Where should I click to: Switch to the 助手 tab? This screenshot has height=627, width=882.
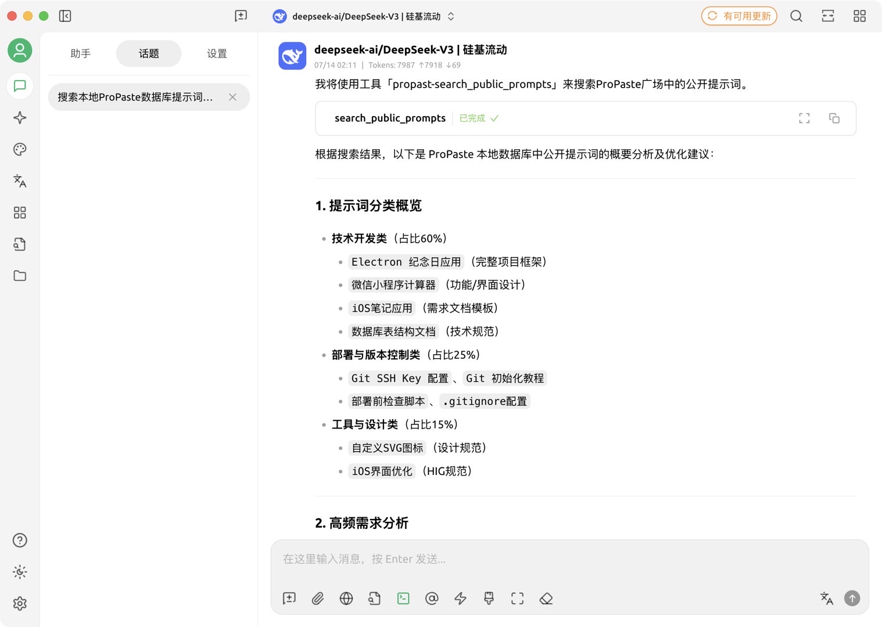click(80, 53)
